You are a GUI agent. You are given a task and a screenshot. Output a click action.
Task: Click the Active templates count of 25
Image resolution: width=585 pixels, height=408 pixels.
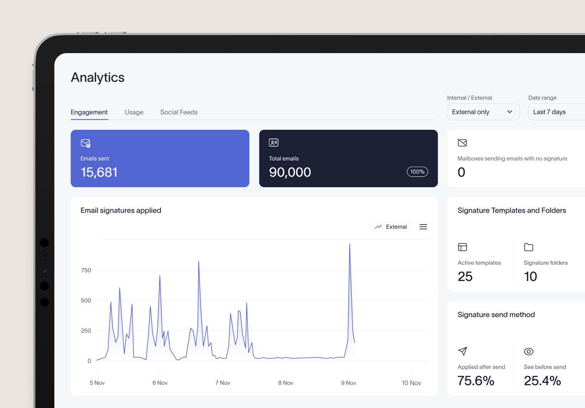(x=465, y=276)
